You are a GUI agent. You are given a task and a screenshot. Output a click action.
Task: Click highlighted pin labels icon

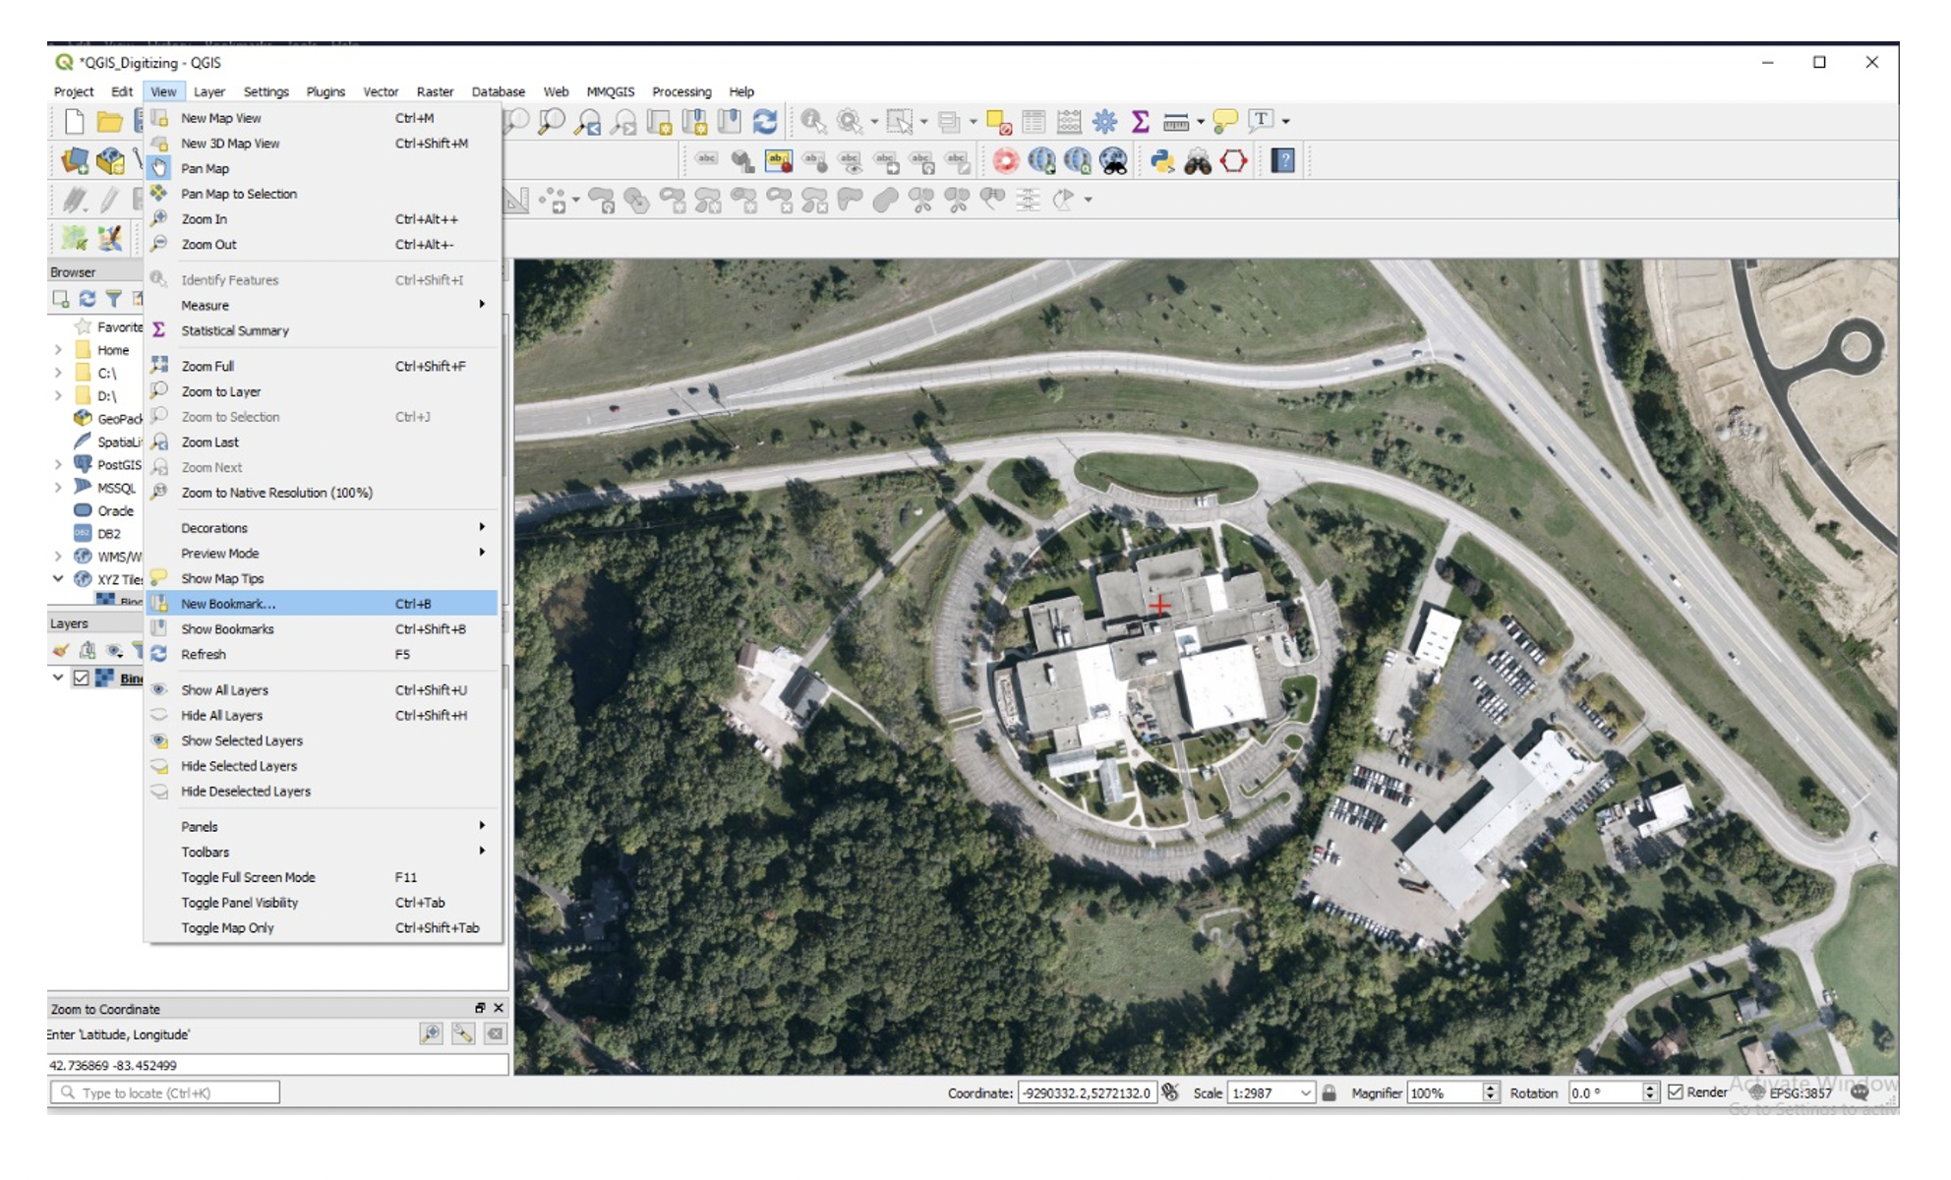pyautogui.click(x=778, y=160)
